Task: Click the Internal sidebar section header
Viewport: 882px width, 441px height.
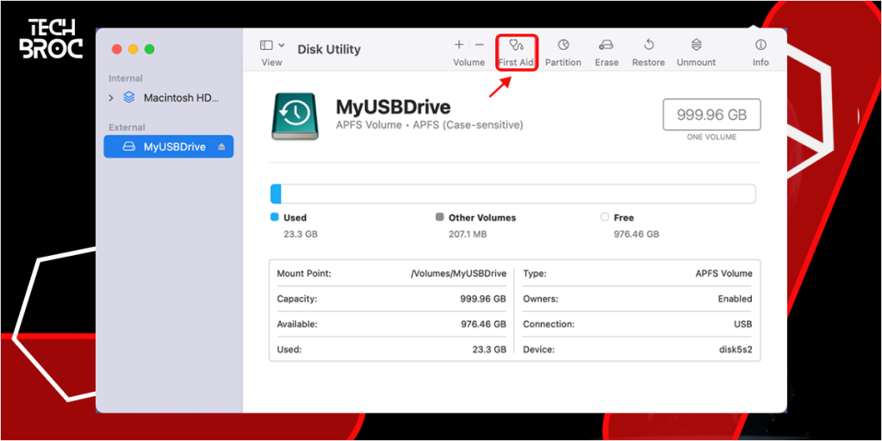Action: point(126,78)
